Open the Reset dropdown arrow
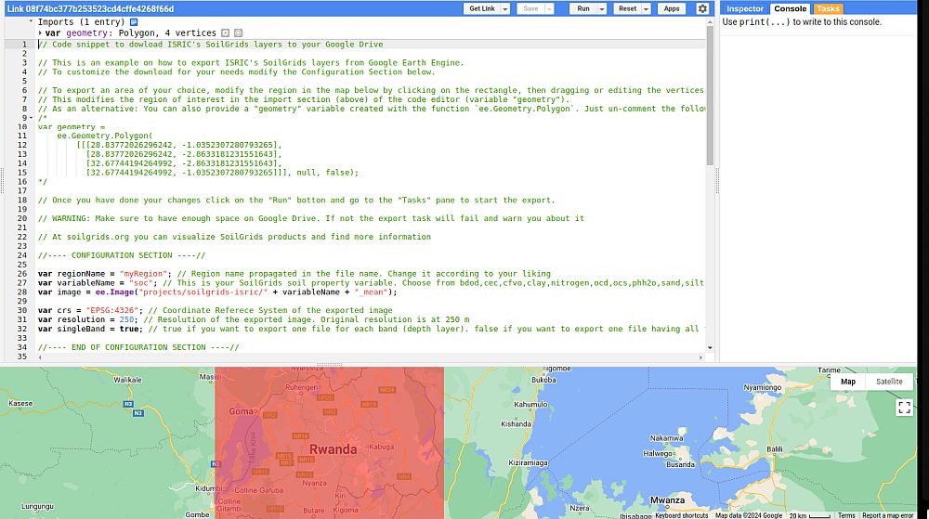The height and width of the screenshot is (519, 929). point(647,8)
